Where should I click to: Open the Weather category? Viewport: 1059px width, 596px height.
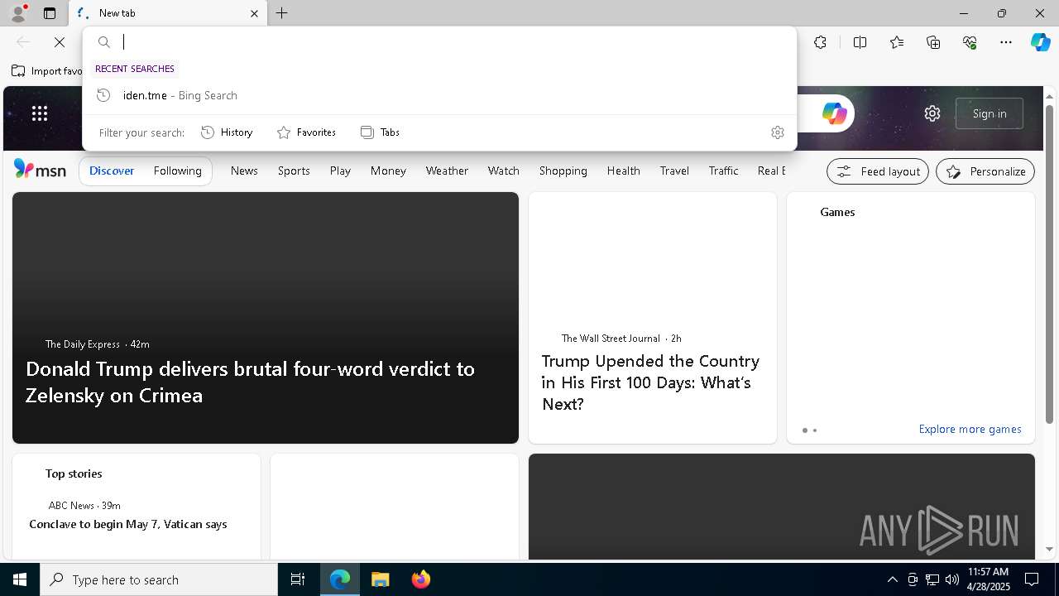pyautogui.click(x=447, y=171)
